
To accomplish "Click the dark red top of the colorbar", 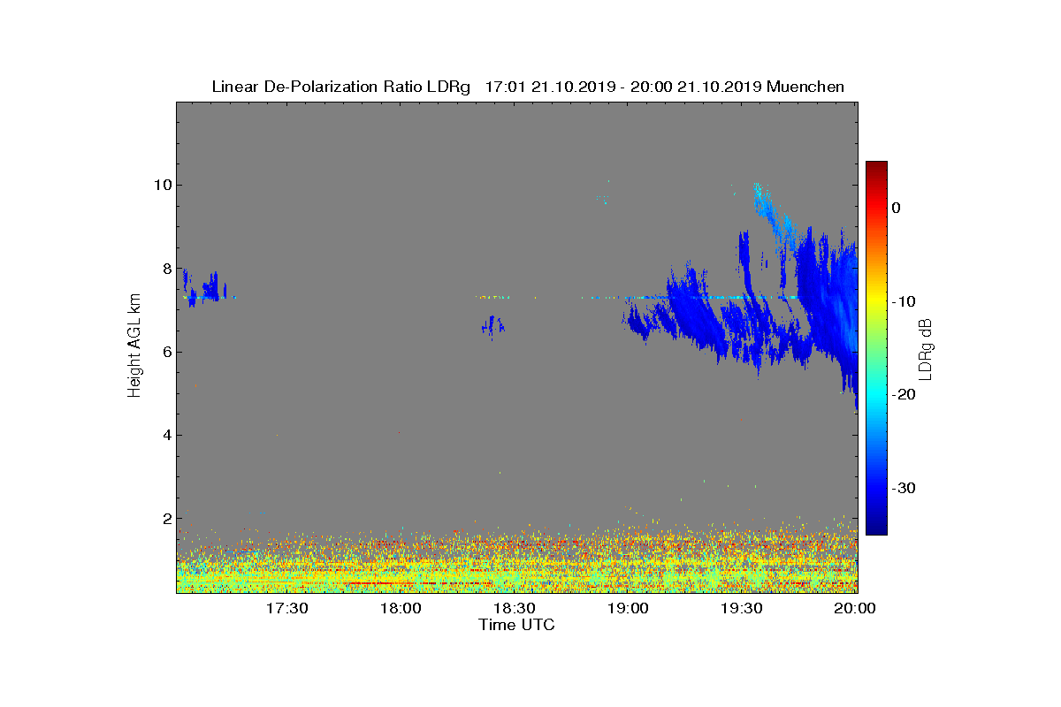I will click(876, 166).
